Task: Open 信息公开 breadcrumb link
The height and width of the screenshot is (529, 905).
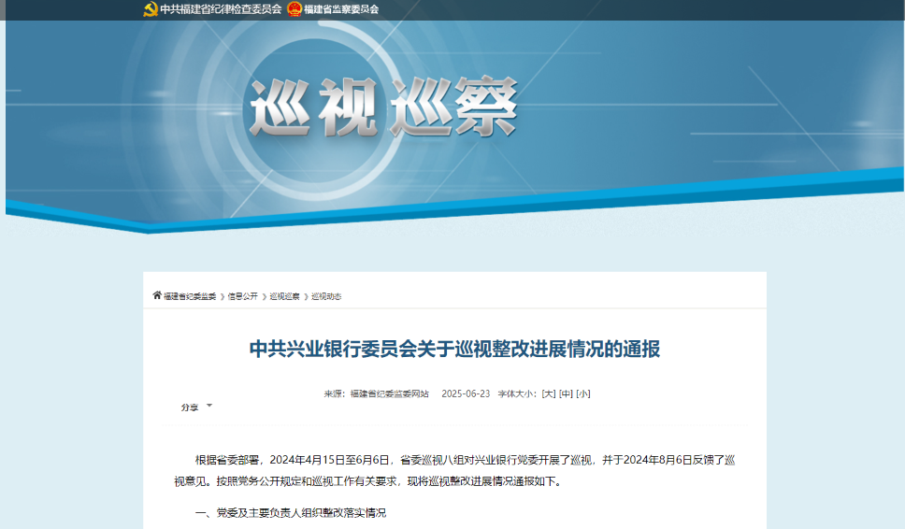Action: pos(242,296)
